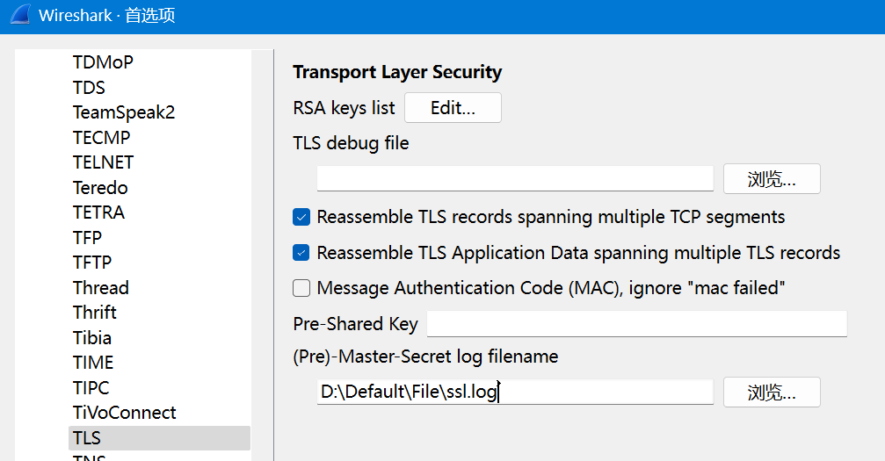Screen dimensions: 885x461
Task: Check the ignore "mac failed" option
Action: [301, 288]
